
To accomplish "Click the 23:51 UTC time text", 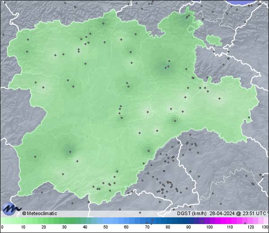I will tap(254, 213).
